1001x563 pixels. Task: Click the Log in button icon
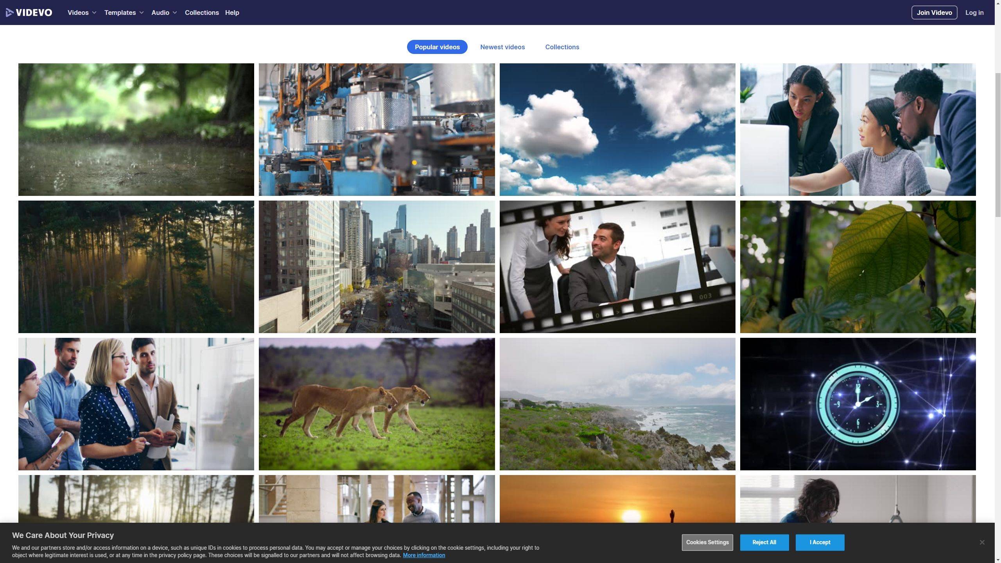(974, 13)
